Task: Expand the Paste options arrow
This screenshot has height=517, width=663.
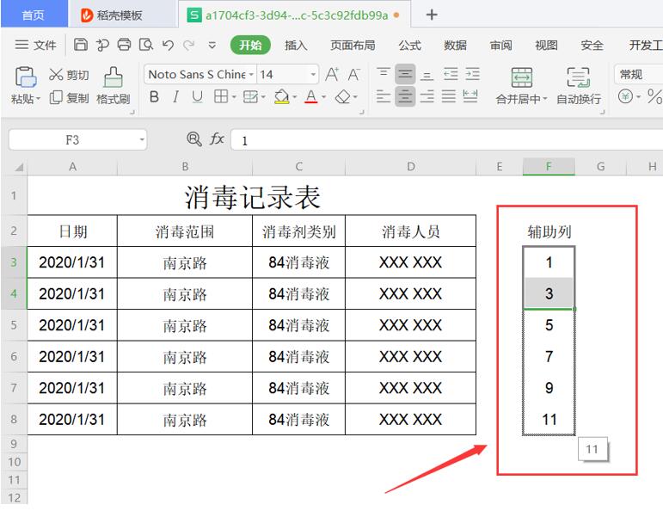Action: tap(39, 99)
